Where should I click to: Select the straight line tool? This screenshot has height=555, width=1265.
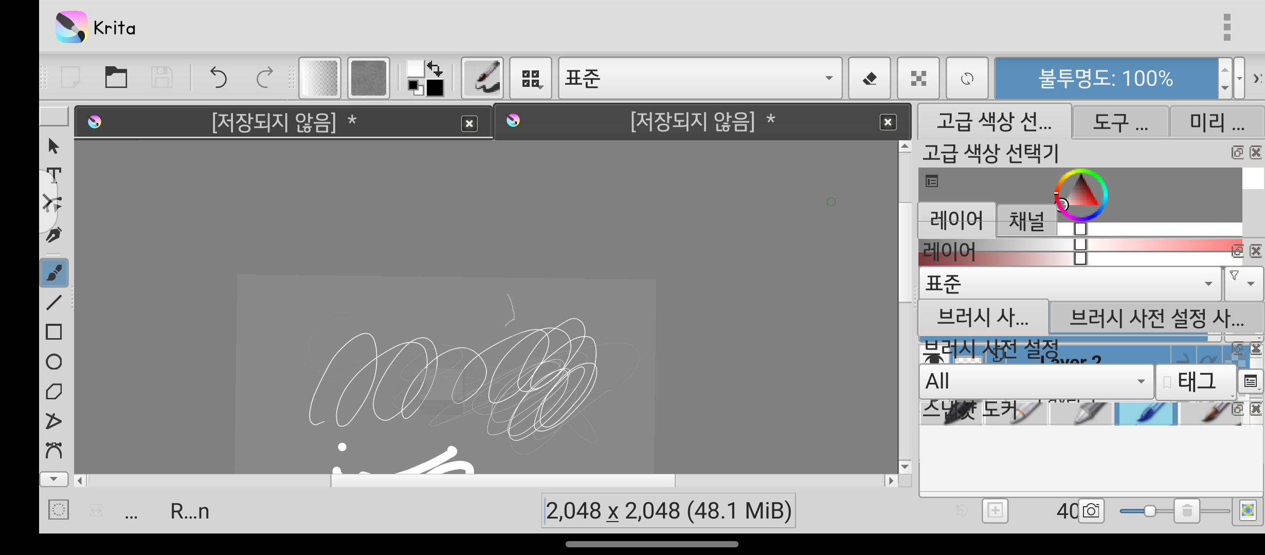pos(54,302)
